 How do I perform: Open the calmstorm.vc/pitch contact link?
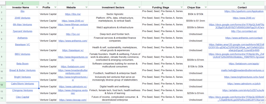click(x=244, y=83)
